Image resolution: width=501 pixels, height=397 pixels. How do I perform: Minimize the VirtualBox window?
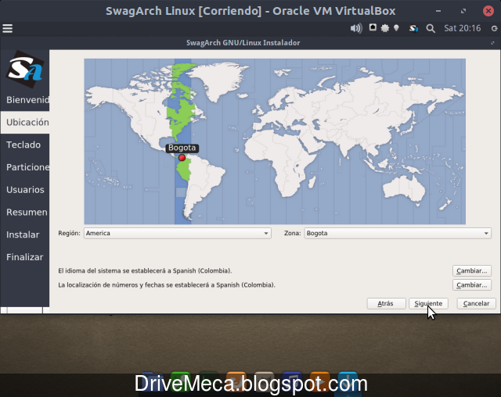click(438, 11)
